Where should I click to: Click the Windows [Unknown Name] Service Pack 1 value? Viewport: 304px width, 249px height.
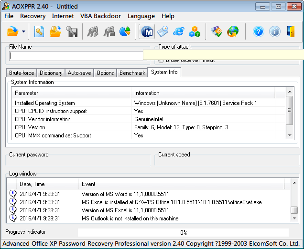(195, 103)
